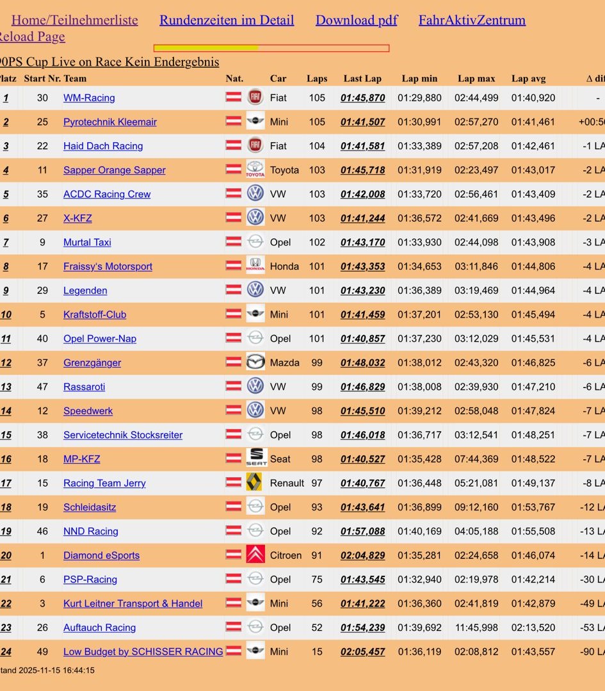Open the Murtal Taxi team link
The height and width of the screenshot is (691, 605).
[87, 242]
